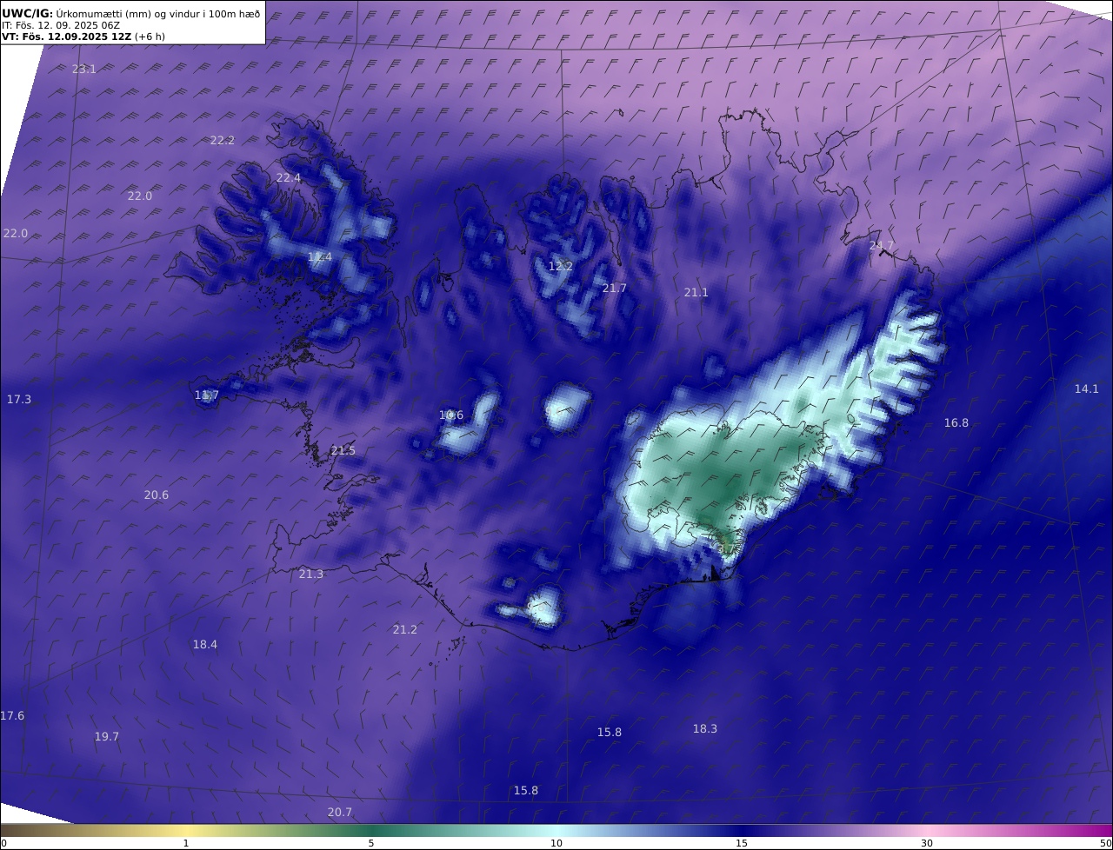Screen dimensions: 1113x850
Task: Click the map value 18.3
Action: coord(705,728)
